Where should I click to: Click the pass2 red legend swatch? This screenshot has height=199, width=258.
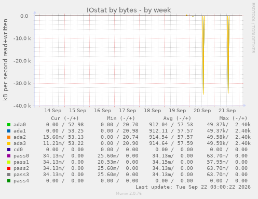click(x=9, y=168)
